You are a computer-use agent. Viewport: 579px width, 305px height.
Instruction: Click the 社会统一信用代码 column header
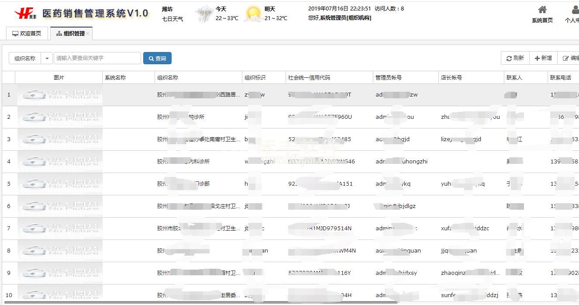[309, 77]
